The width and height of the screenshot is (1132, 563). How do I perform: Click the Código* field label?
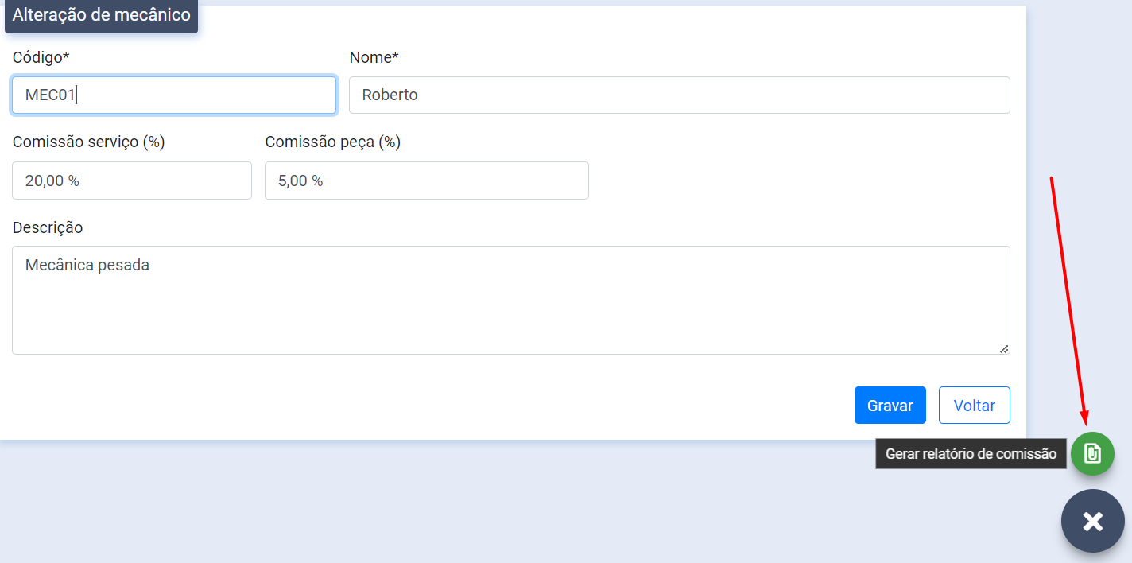tap(41, 57)
